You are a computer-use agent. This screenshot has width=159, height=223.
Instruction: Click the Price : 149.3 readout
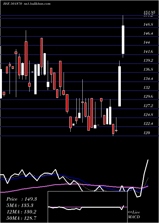(x=22, y=199)
